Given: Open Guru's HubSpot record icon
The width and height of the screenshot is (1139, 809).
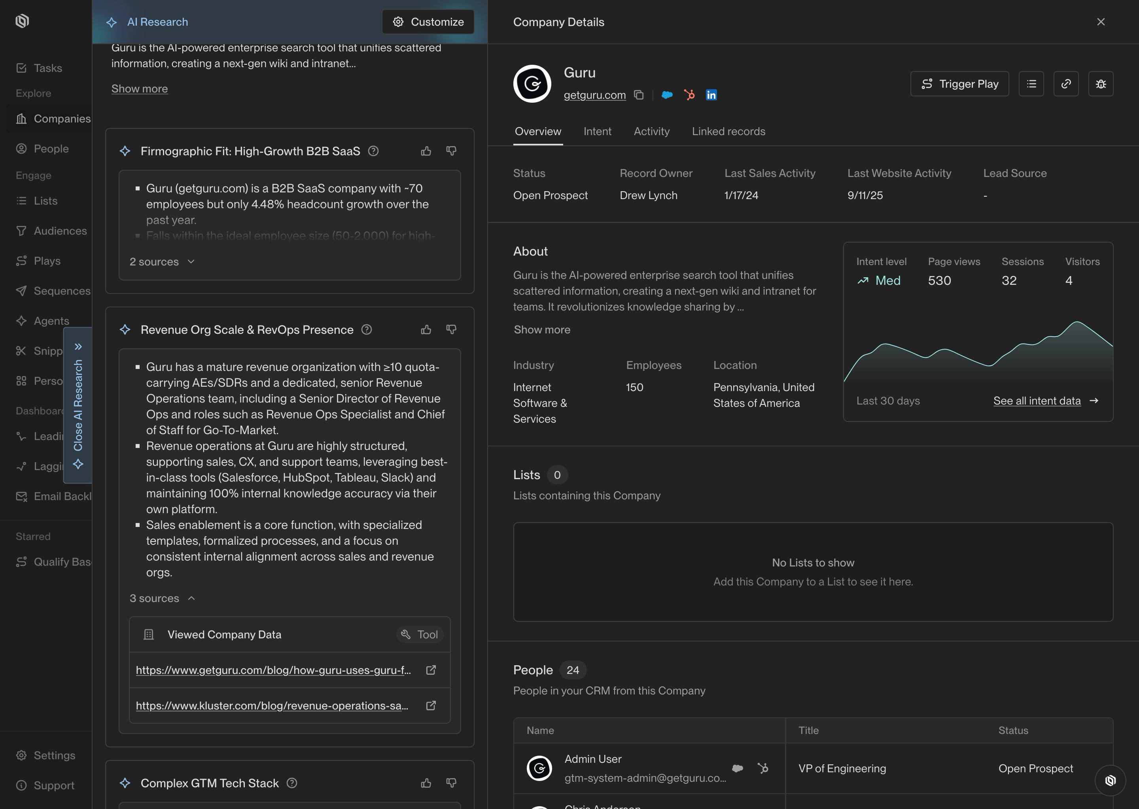Looking at the screenshot, I should [689, 95].
